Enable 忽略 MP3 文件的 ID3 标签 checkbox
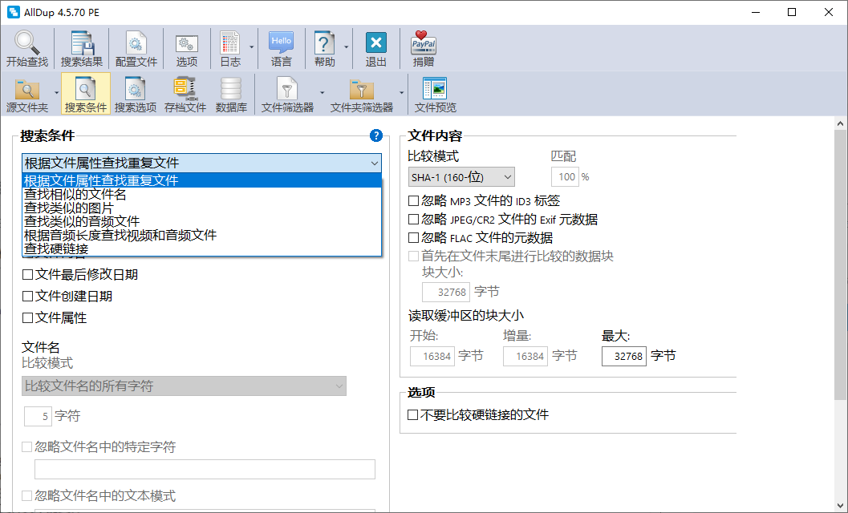This screenshot has width=848, height=513. tap(414, 200)
